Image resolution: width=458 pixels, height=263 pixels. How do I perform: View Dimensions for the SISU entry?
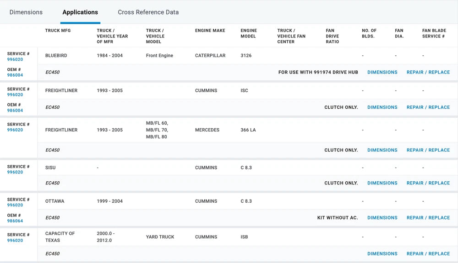click(x=382, y=183)
